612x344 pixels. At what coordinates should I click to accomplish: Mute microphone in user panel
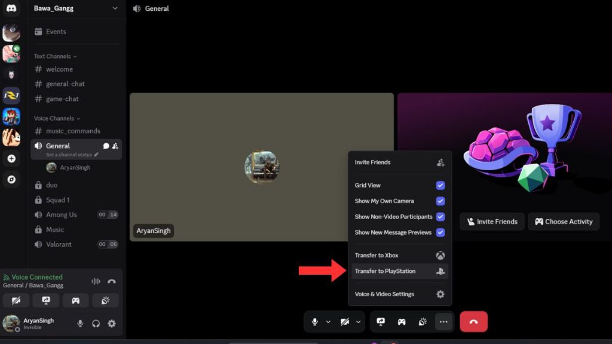(80, 323)
